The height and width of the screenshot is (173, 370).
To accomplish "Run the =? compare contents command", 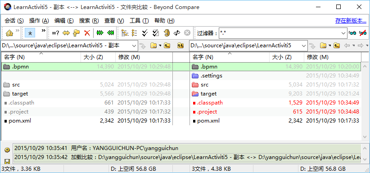I will (55, 33).
